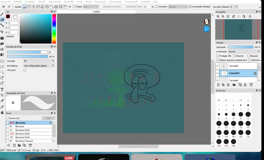Select the Magic Wand tool

click(x=2, y=72)
